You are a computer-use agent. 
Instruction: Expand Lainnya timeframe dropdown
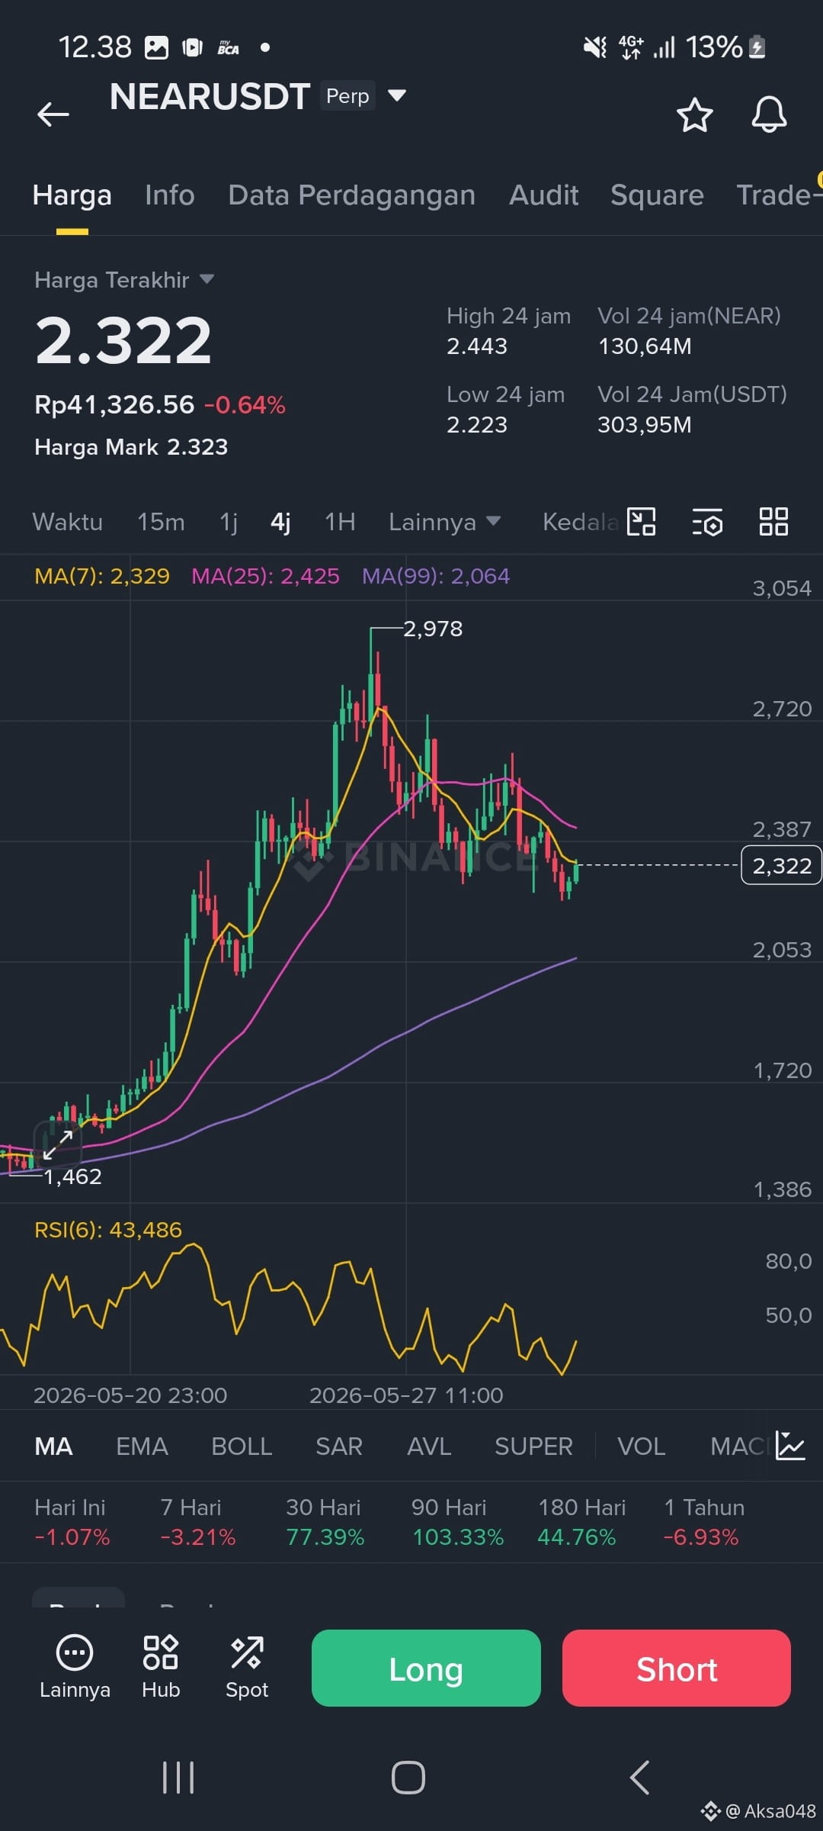coord(444,522)
